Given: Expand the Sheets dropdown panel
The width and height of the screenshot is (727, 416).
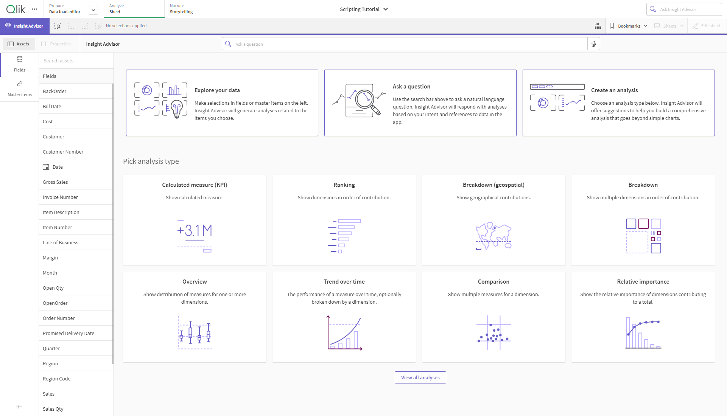Looking at the screenshot, I should [x=671, y=26].
